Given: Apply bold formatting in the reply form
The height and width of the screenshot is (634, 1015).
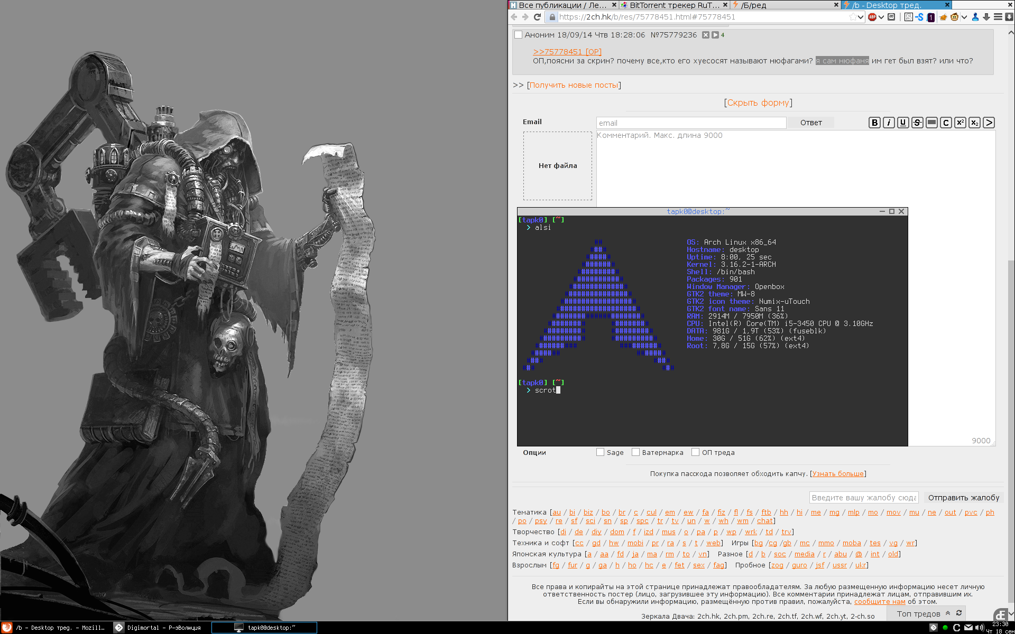Looking at the screenshot, I should tap(874, 123).
